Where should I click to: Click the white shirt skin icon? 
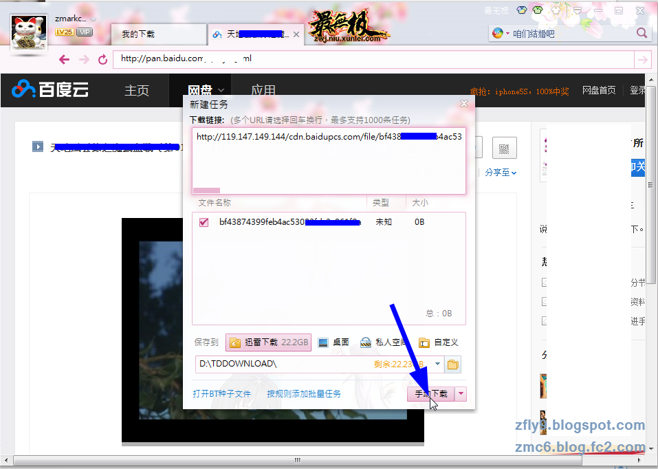click(556, 10)
